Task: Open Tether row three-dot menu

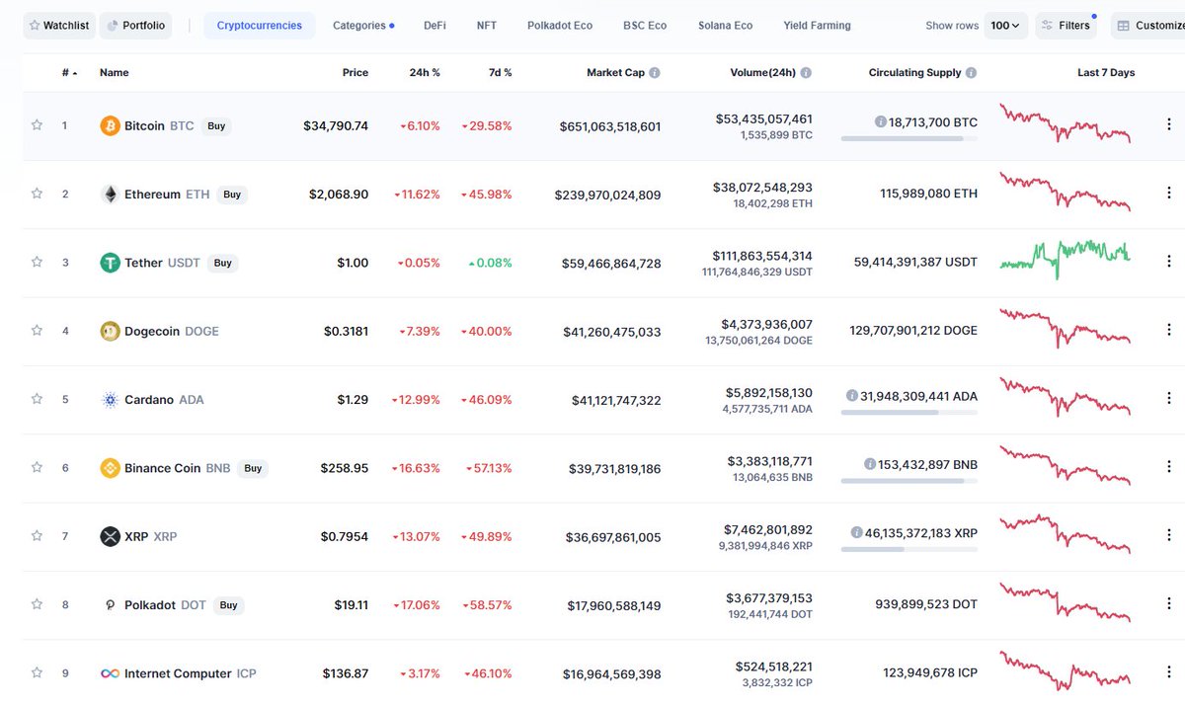Action: coord(1169,263)
